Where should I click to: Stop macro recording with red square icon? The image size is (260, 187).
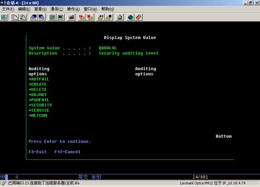pos(90,17)
